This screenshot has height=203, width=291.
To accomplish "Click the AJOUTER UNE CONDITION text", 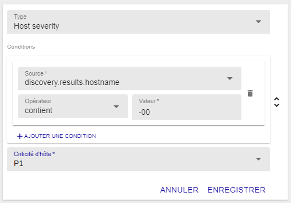I will [x=60, y=136].
